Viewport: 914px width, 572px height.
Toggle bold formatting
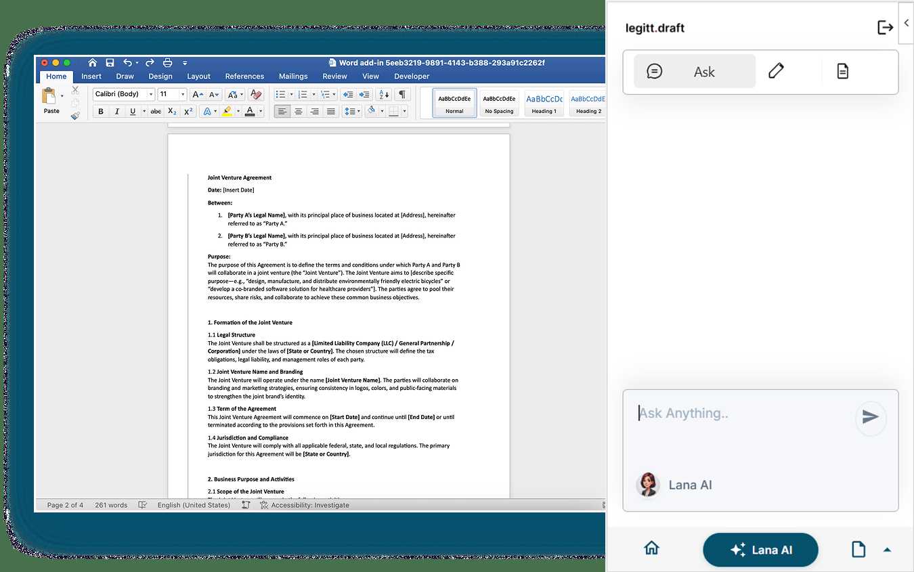101,111
